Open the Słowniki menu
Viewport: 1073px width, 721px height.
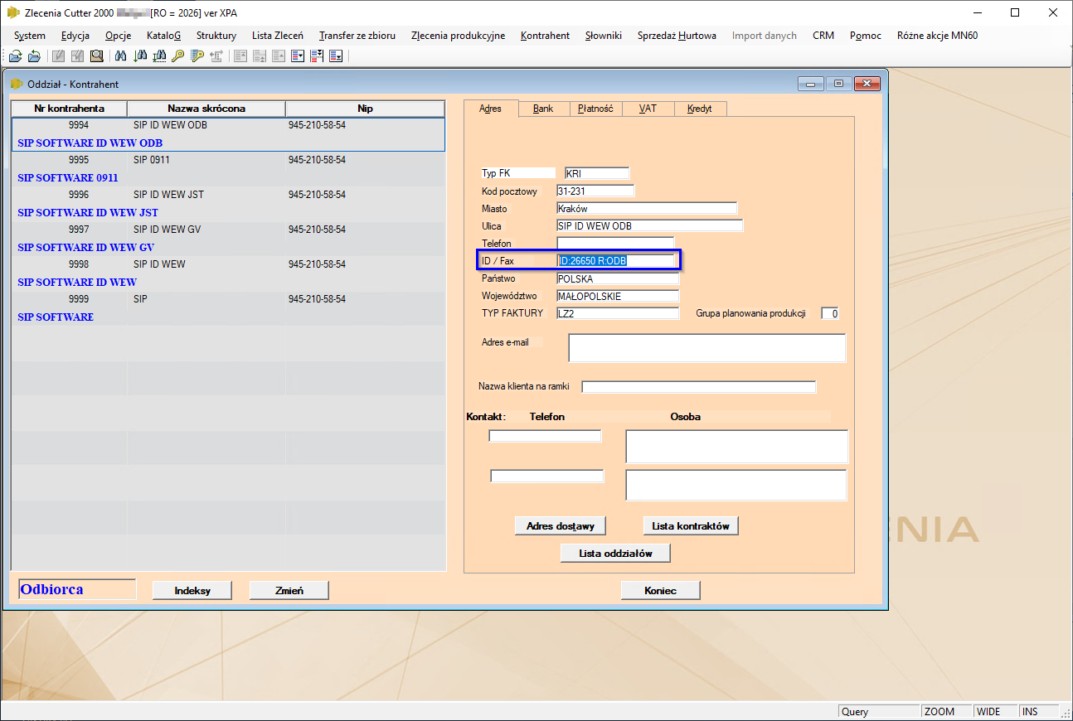click(603, 36)
